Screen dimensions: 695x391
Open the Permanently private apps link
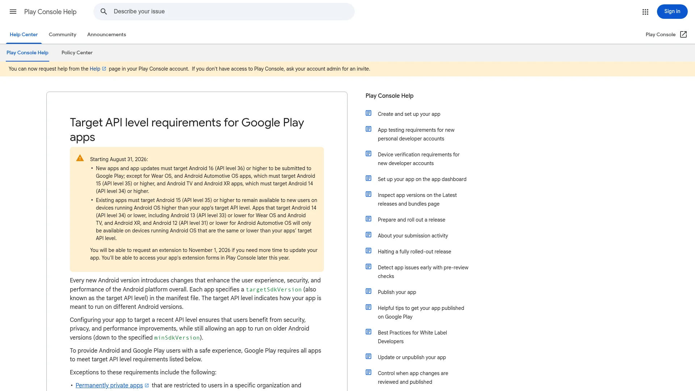(109, 386)
